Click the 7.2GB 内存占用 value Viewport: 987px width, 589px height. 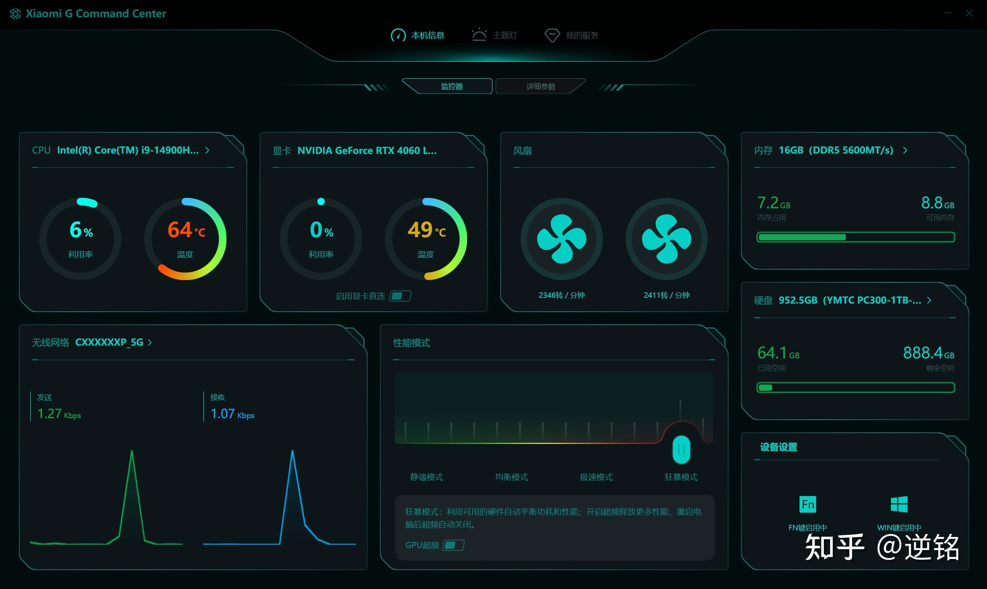coord(773,203)
